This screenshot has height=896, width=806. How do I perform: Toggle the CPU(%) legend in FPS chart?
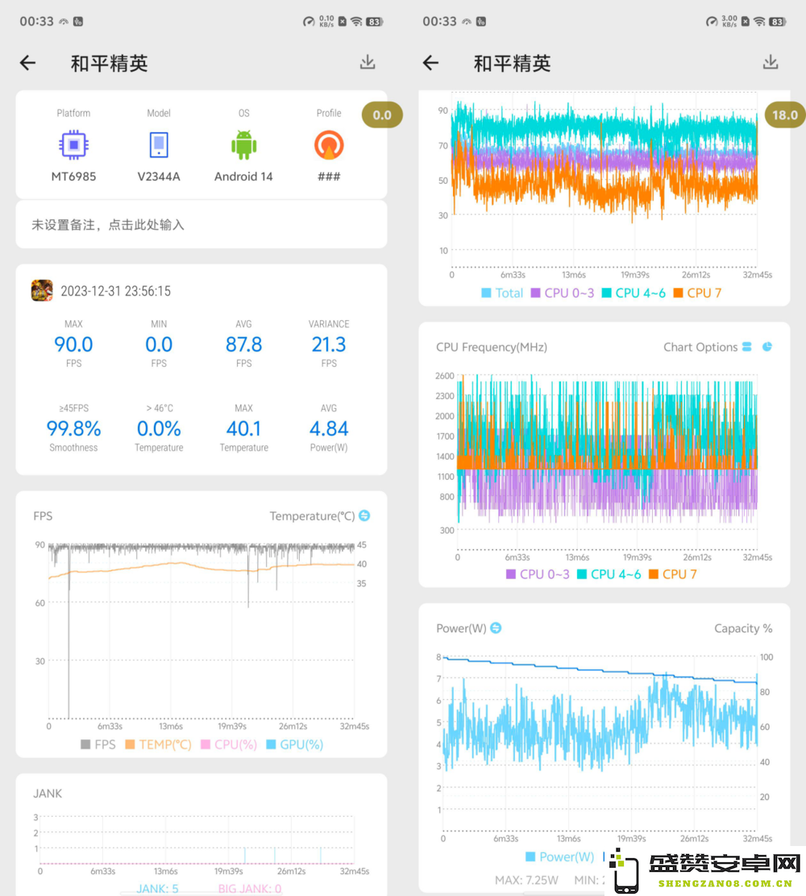tap(229, 744)
